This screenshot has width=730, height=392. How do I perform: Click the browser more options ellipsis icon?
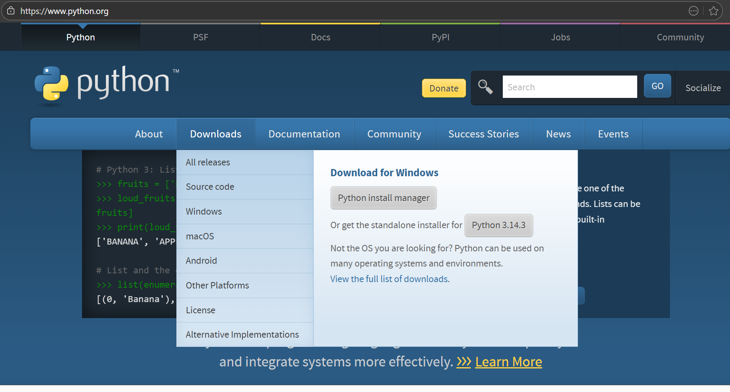tap(693, 11)
